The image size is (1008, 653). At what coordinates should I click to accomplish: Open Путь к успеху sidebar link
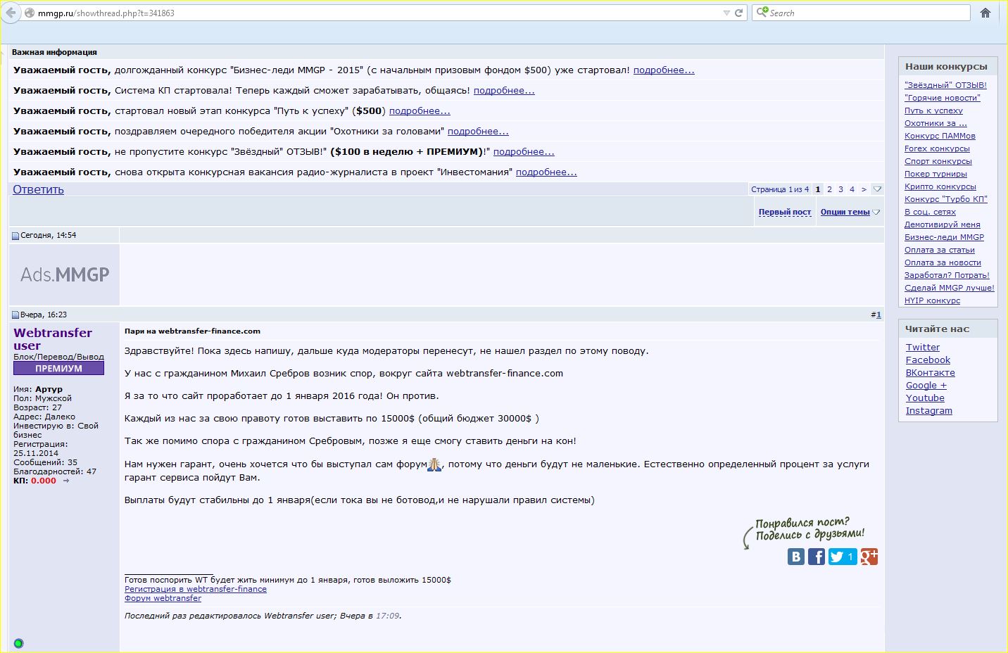click(x=933, y=110)
